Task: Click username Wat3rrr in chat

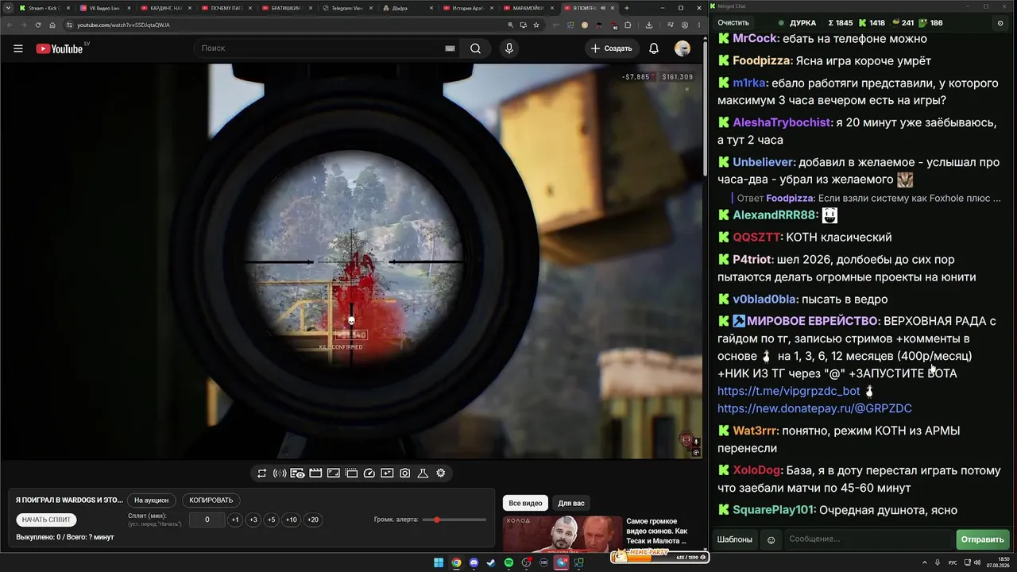Action: click(756, 431)
